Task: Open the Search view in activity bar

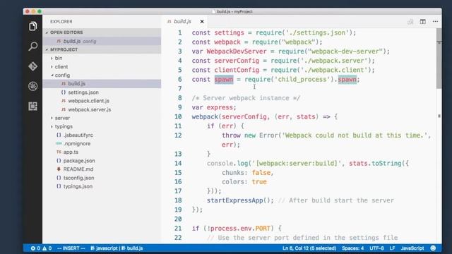Action: pyautogui.click(x=33, y=46)
